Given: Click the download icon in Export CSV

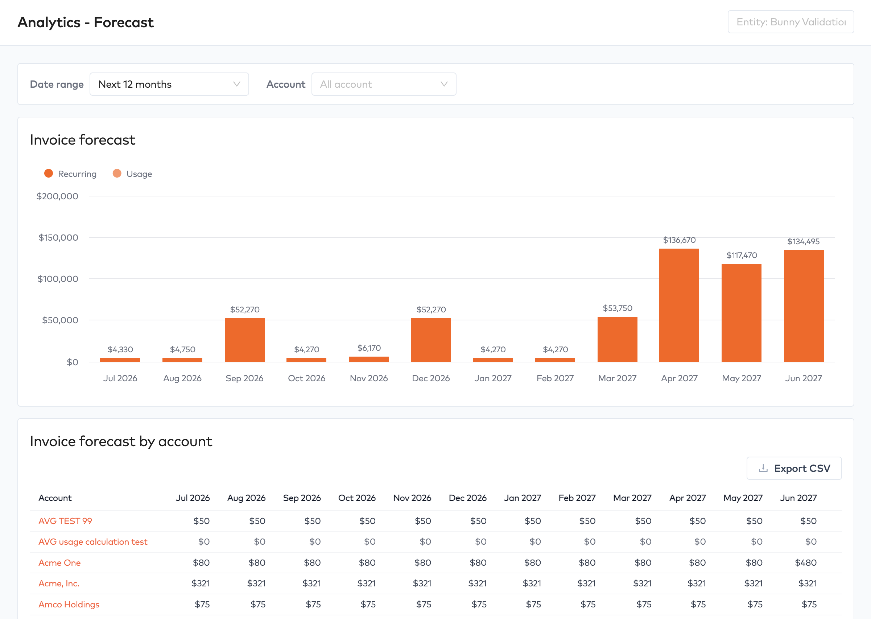Looking at the screenshot, I should pyautogui.click(x=763, y=468).
